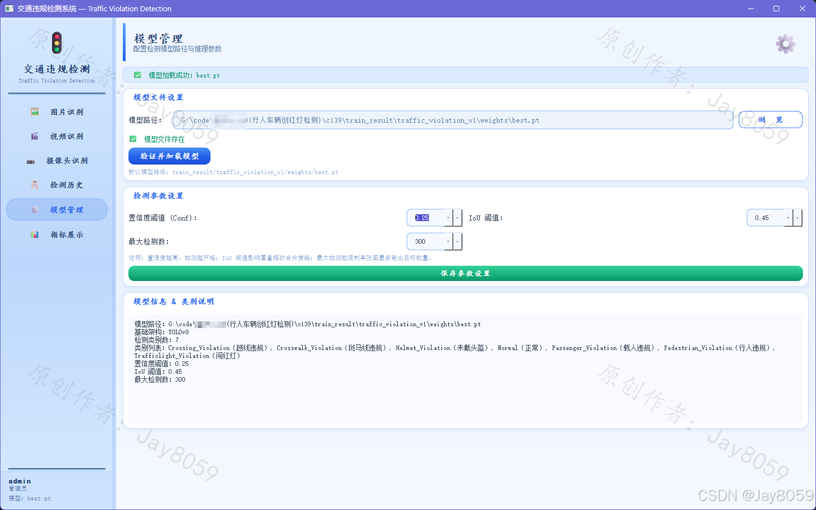Screen dimensions: 816x510
Task: Open 图片识别 via its picture icon
Action: 35,112
